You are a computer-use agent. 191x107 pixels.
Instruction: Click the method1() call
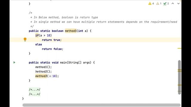point(44,67)
